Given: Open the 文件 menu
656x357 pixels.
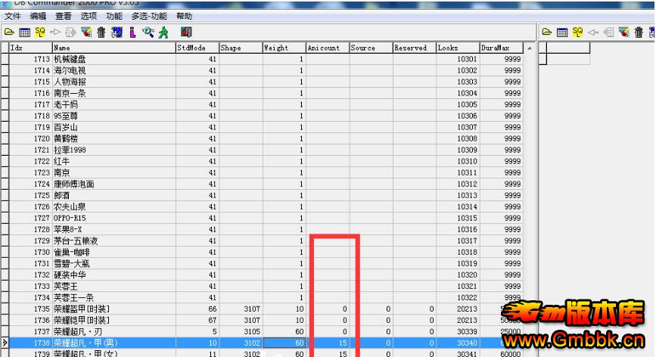Looking at the screenshot, I should tap(13, 17).
